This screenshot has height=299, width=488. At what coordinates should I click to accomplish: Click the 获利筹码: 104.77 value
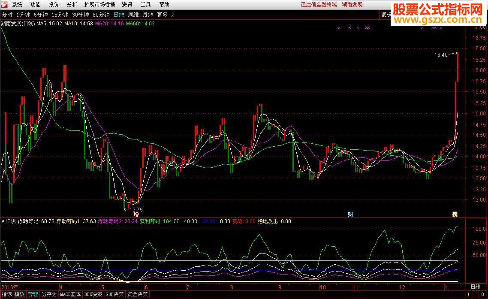click(160, 221)
